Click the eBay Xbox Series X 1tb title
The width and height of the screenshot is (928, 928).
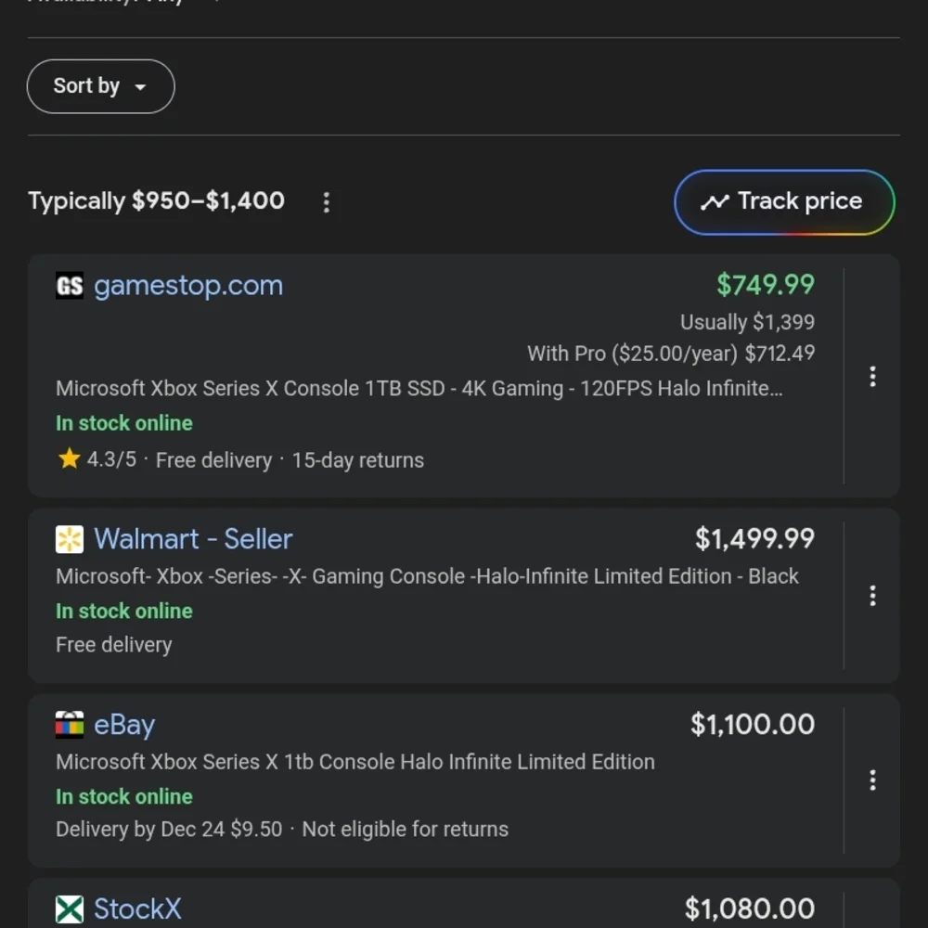(x=355, y=762)
